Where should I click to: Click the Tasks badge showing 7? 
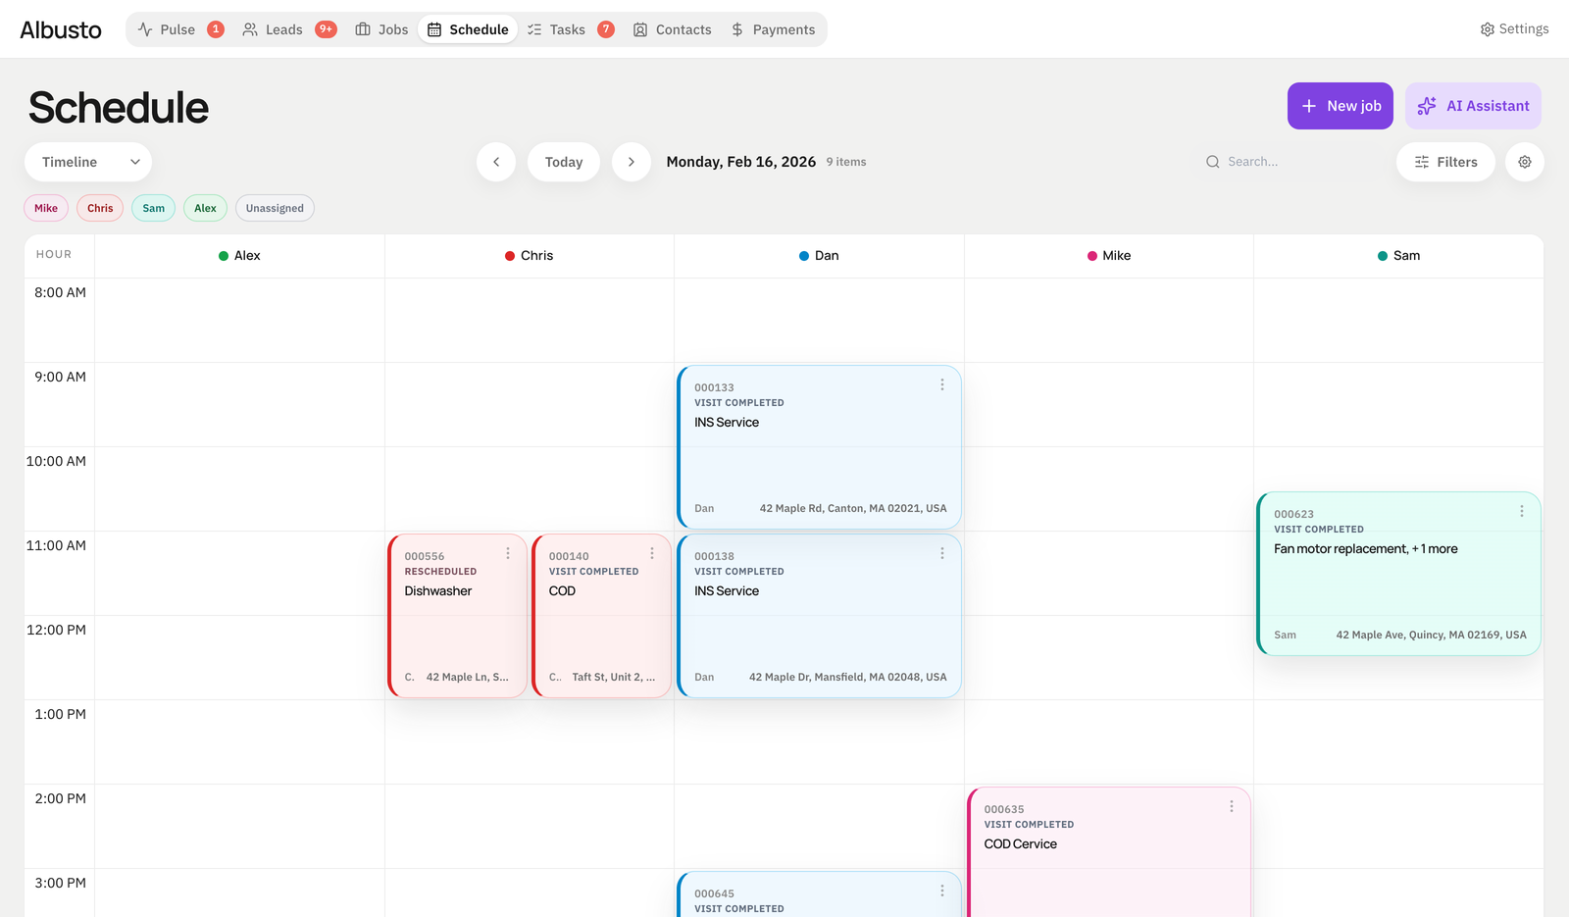pos(606,29)
